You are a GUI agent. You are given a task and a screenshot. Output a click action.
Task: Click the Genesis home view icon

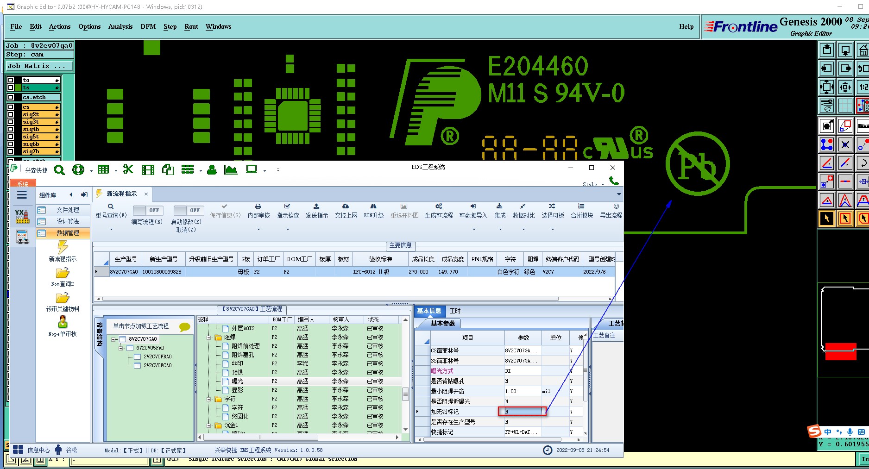tap(863, 50)
